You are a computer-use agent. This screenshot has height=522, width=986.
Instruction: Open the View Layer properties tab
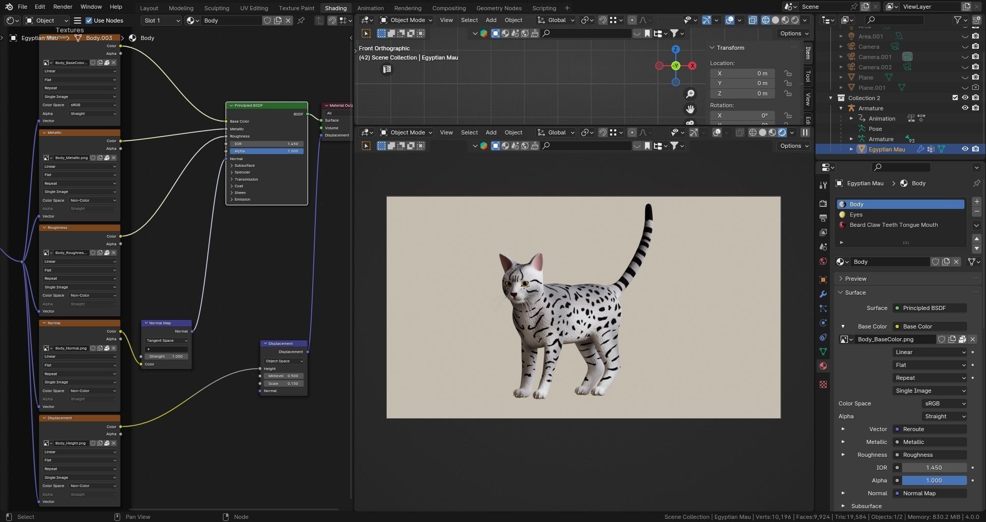point(823,233)
